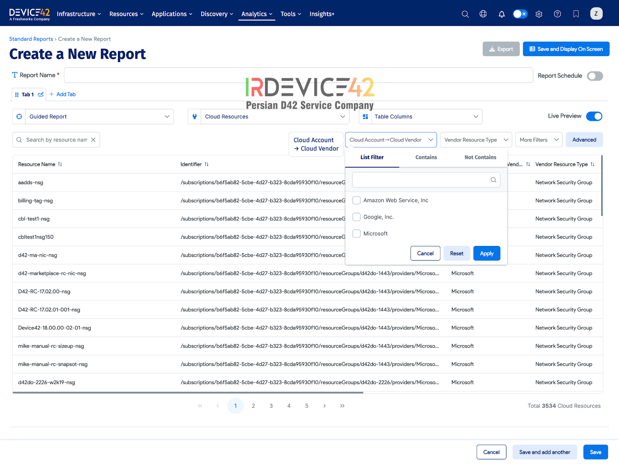Open the global search icon
This screenshot has height=464, width=619.
(465, 14)
